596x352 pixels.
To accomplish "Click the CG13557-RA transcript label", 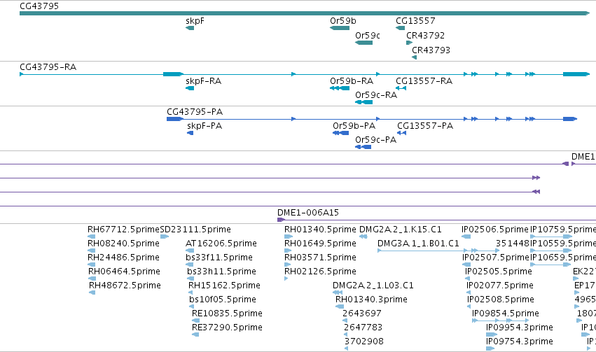I will coord(424,81).
